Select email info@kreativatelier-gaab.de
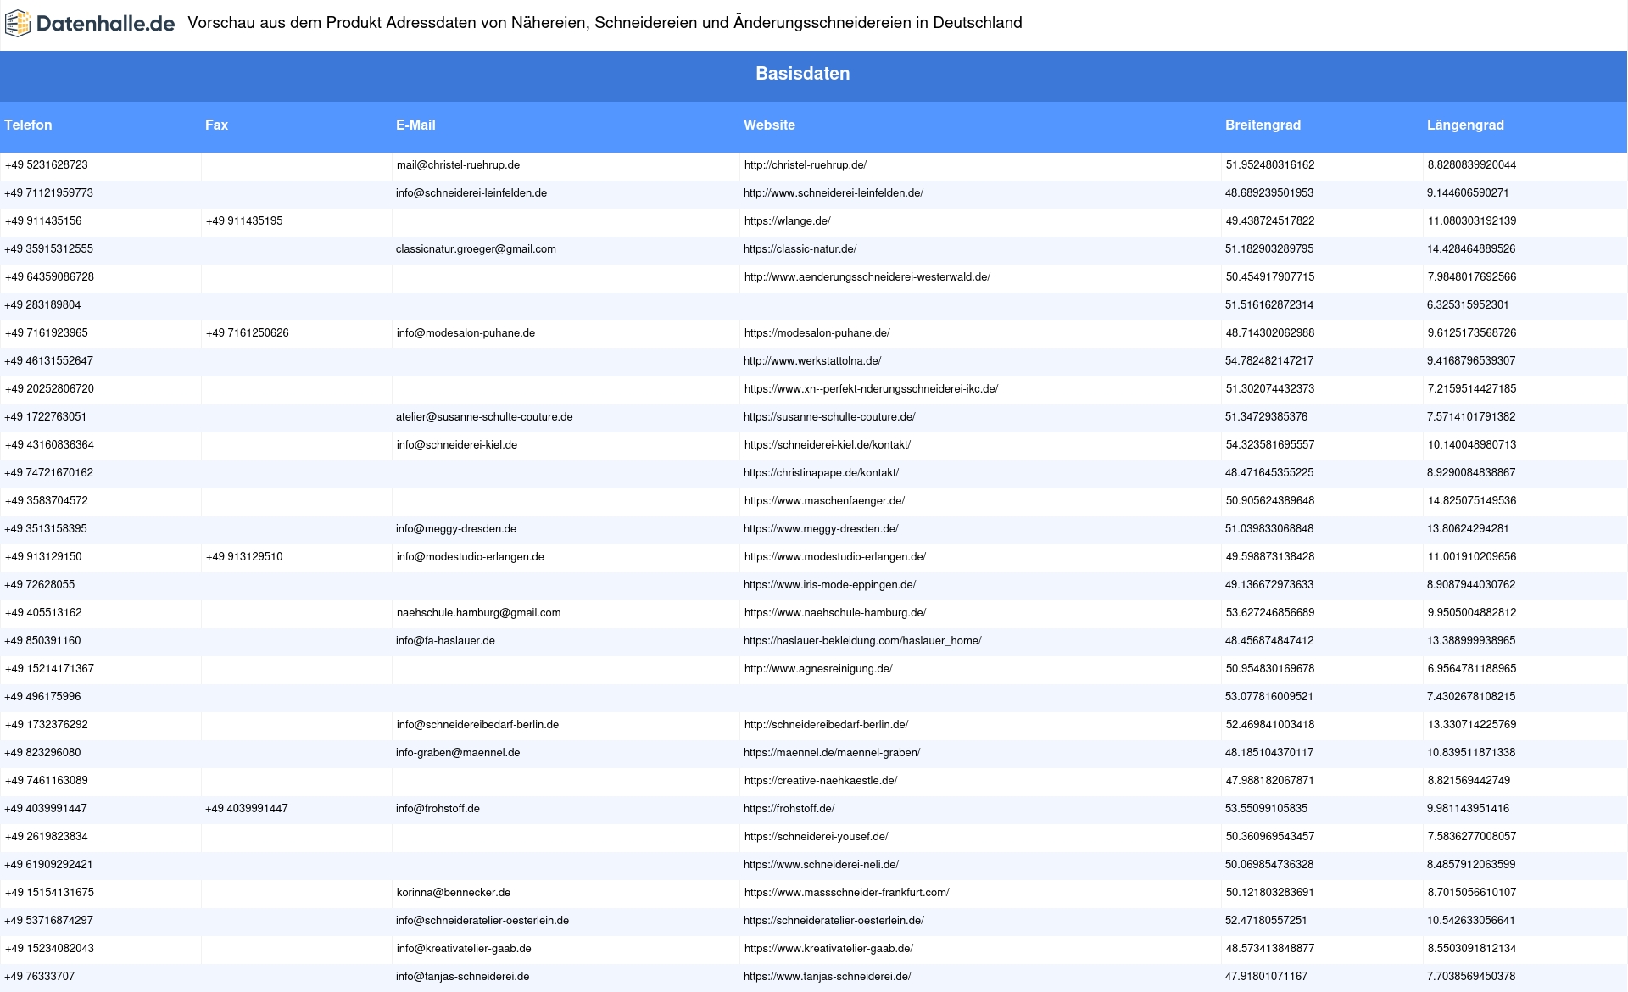This screenshot has height=992, width=1628. pyautogui.click(x=464, y=949)
